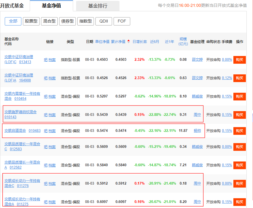253x208 pixels.
Task: Filter funds by 指数型
Action: point(86,21)
